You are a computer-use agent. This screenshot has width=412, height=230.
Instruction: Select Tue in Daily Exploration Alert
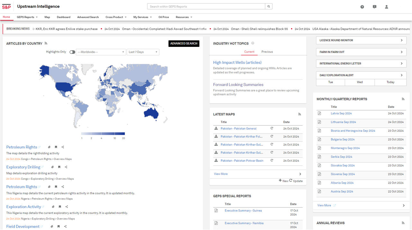pos(330,82)
